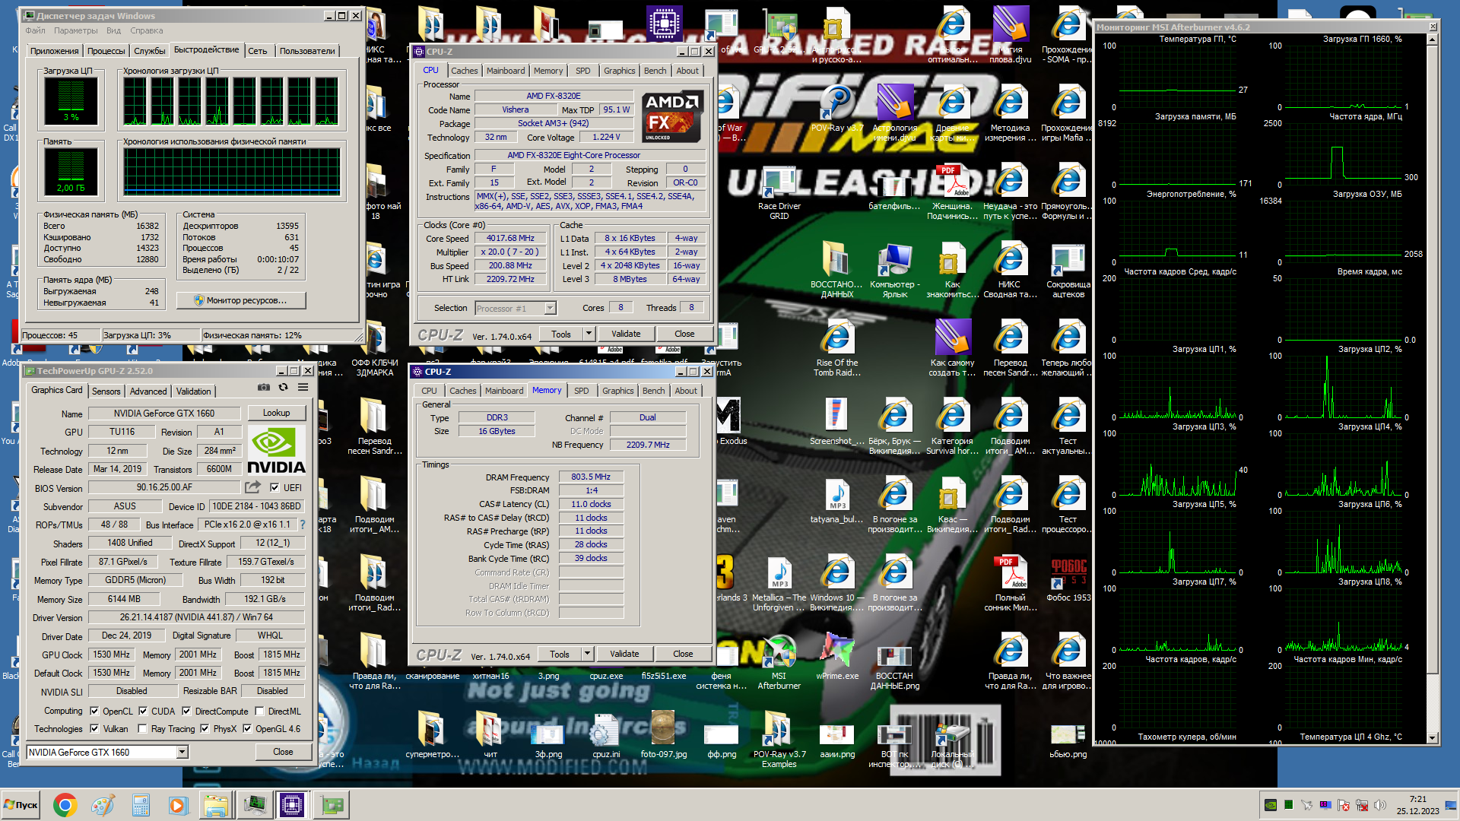
Task: Switch to Sensors tab in GPU-Z
Action: point(106,391)
